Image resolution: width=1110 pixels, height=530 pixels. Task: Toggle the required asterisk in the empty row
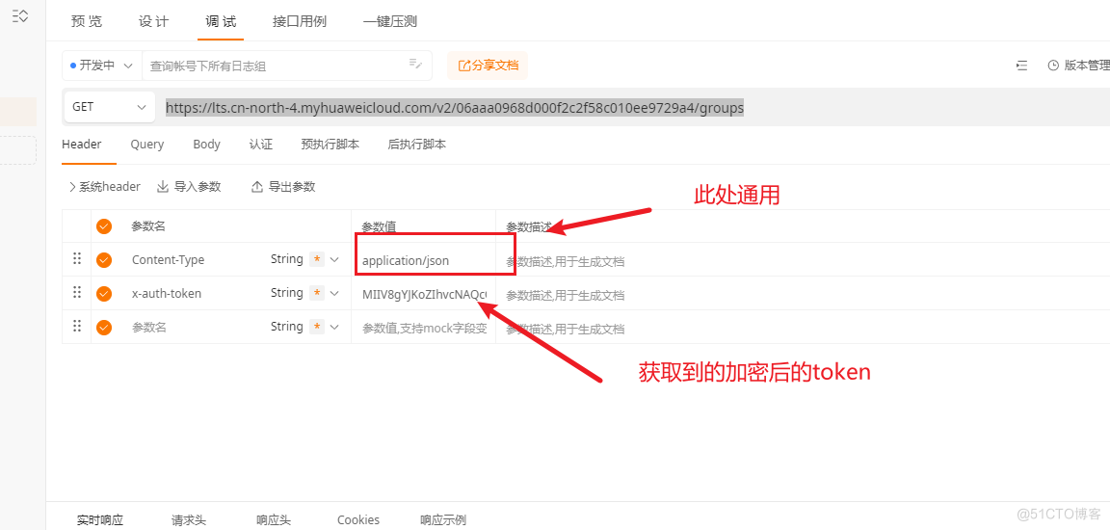(317, 327)
